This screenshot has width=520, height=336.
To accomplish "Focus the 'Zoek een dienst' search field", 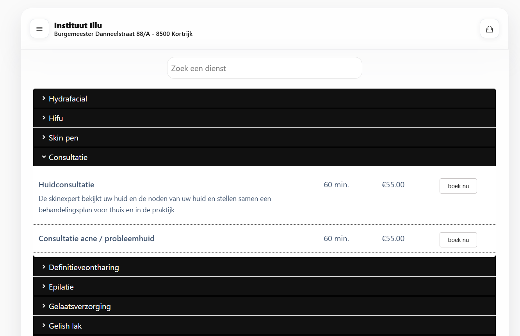I will [264, 68].
